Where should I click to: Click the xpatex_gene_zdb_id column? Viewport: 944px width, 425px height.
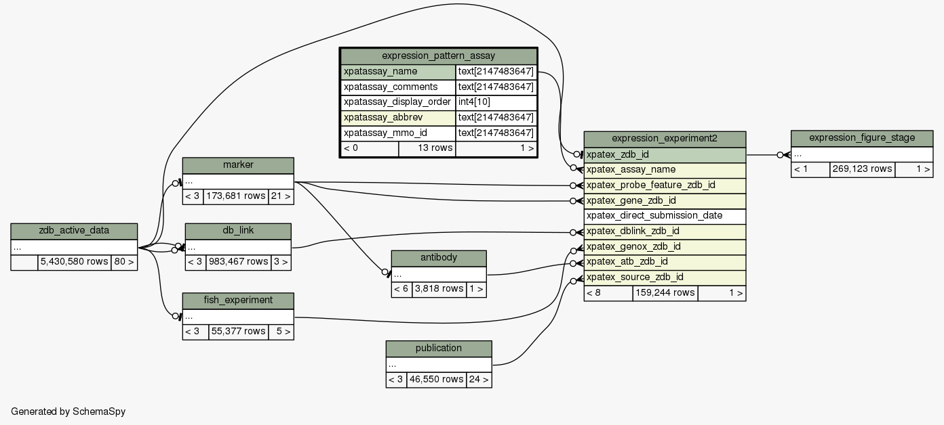[665, 201]
